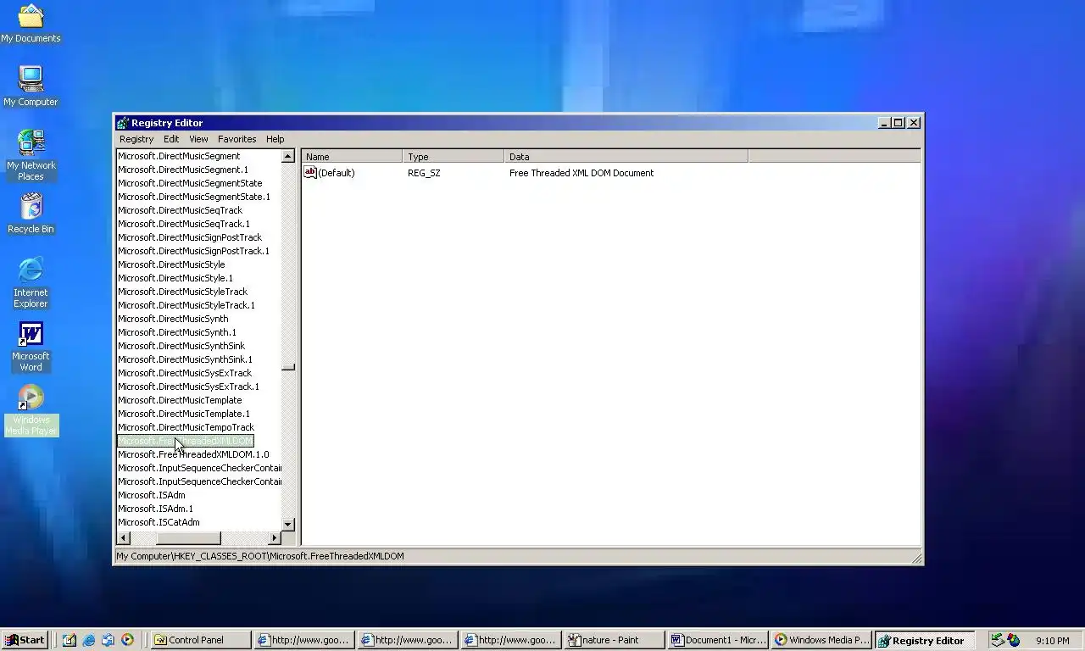The width and height of the screenshot is (1085, 651).
Task: Open the Help menu
Action: coord(275,139)
